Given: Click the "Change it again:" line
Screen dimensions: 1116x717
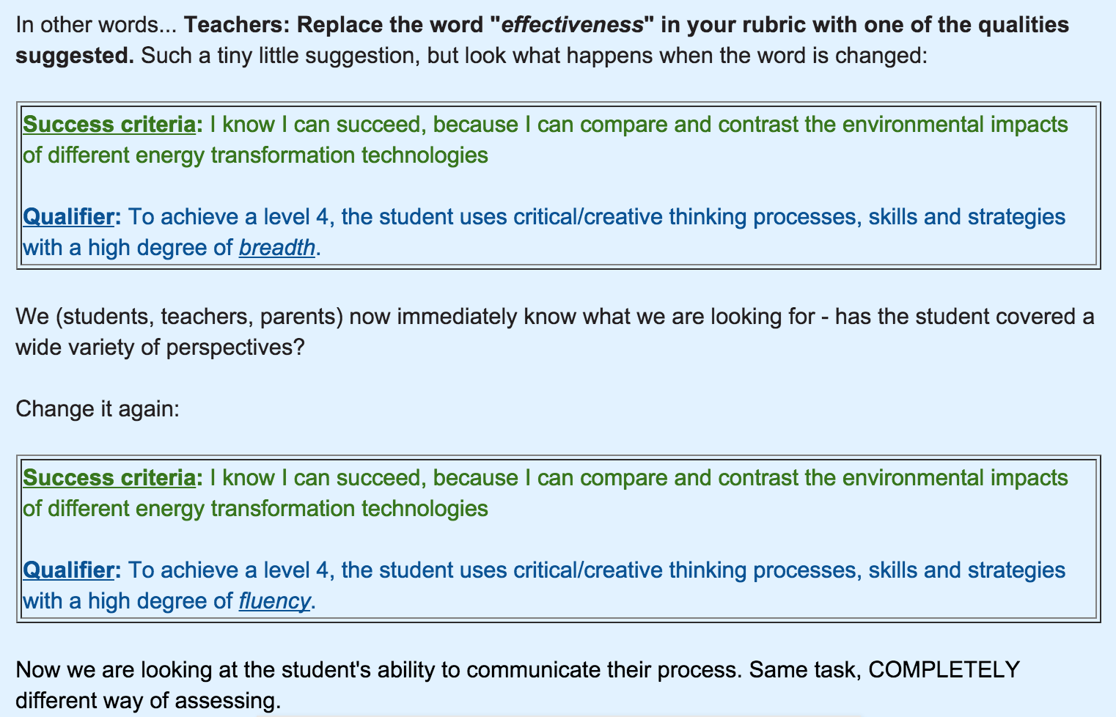Looking at the screenshot, I should coord(97,408).
